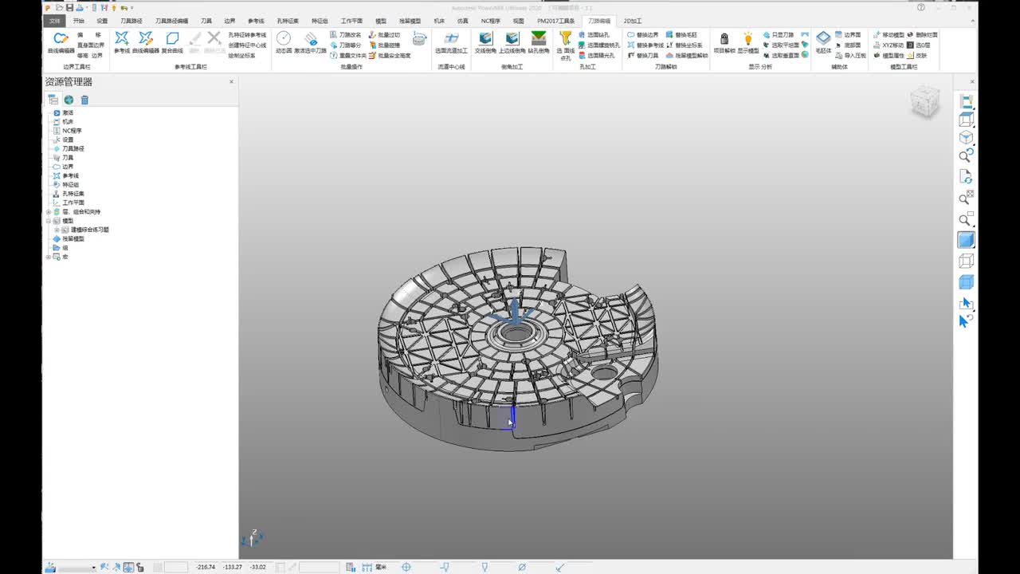
Task: Close the 资源管理器 panel
Action: coord(232,81)
